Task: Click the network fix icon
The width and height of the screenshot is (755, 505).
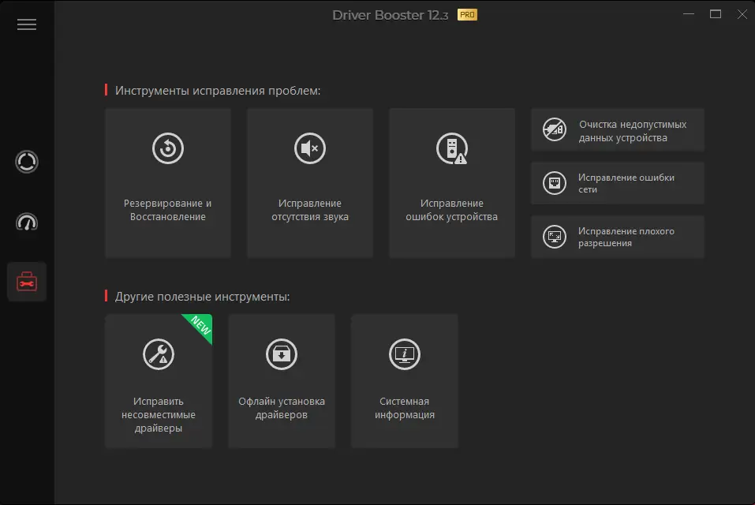Action: [554, 182]
